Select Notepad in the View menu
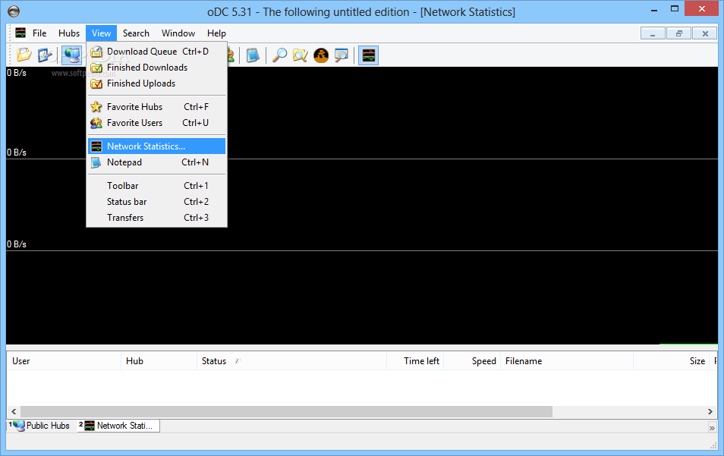This screenshot has height=456, width=724. click(156, 162)
